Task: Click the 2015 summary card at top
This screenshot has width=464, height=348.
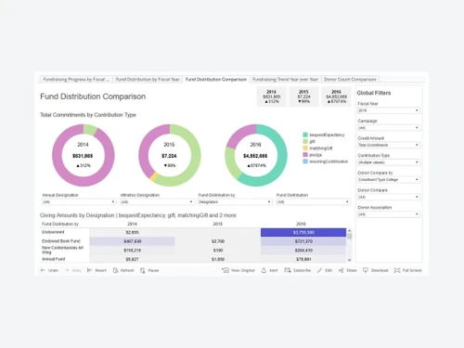Action: pyautogui.click(x=303, y=97)
